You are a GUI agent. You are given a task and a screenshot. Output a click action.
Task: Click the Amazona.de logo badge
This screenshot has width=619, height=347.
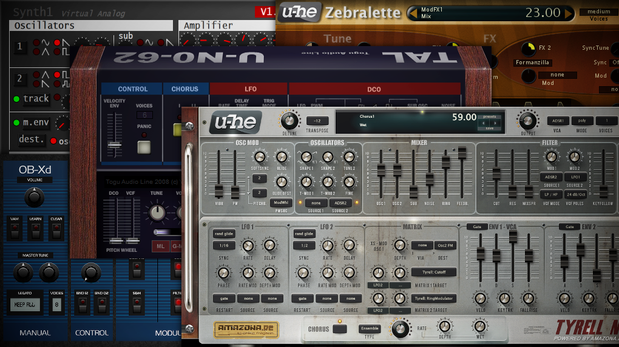click(246, 329)
